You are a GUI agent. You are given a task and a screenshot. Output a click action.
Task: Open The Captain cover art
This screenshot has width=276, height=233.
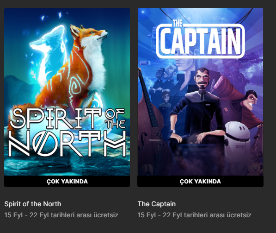200,92
